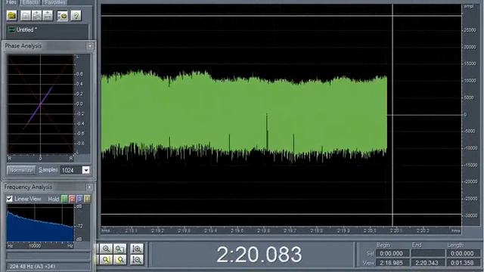Viewport: 484px width, 272px height.
Task: Click the View End field 2:20.343
Action: click(x=427, y=263)
